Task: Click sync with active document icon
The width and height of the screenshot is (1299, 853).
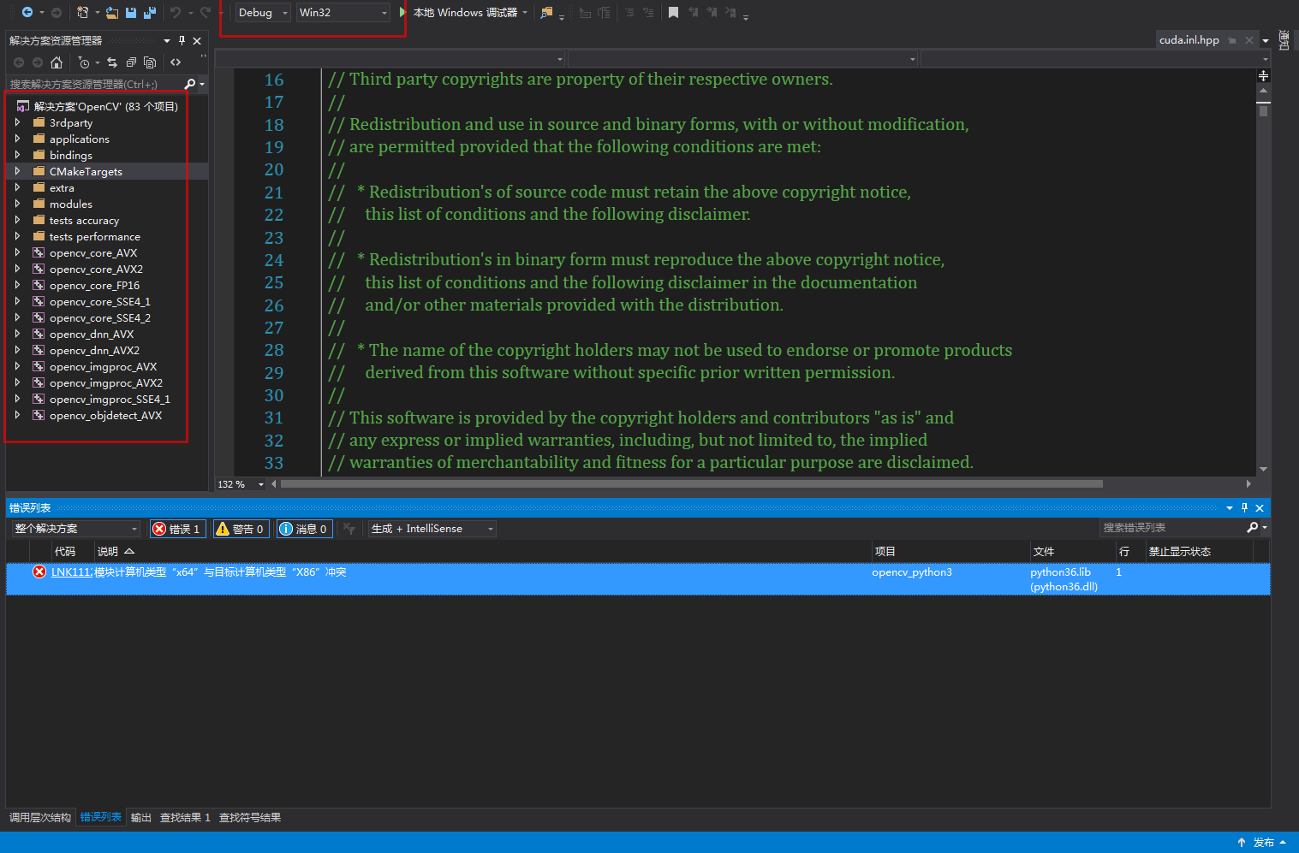Action: click(x=112, y=62)
